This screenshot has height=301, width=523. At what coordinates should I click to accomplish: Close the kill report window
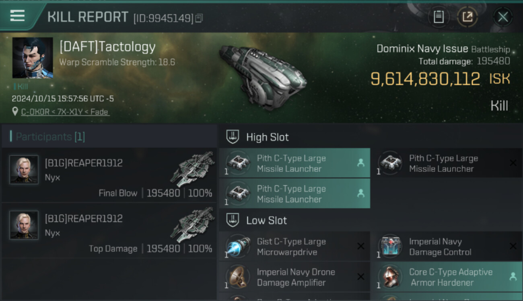click(x=502, y=17)
